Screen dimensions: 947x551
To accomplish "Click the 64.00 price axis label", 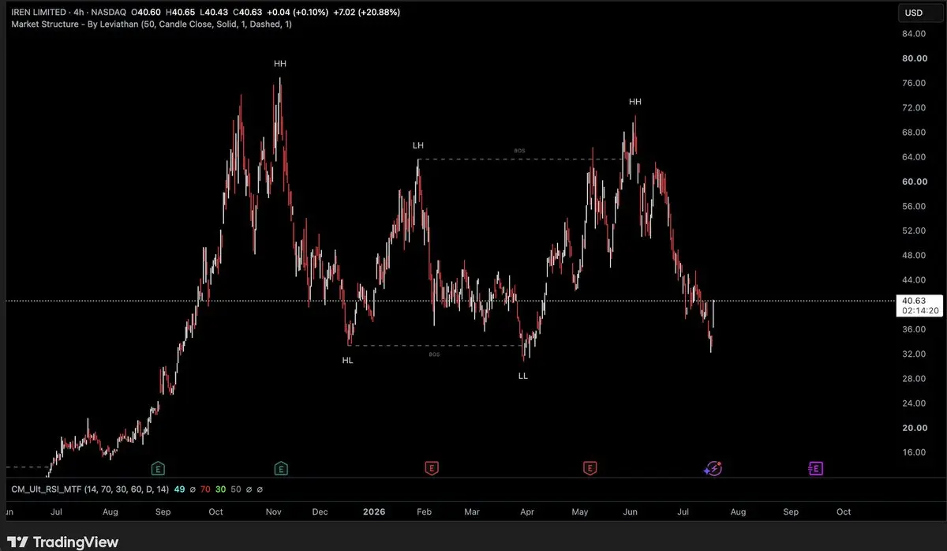I will (914, 157).
